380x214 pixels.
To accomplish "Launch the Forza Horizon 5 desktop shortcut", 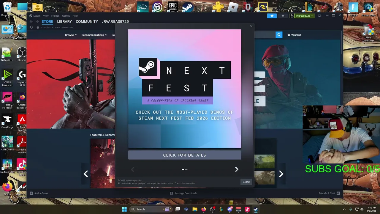I will (7, 100).
